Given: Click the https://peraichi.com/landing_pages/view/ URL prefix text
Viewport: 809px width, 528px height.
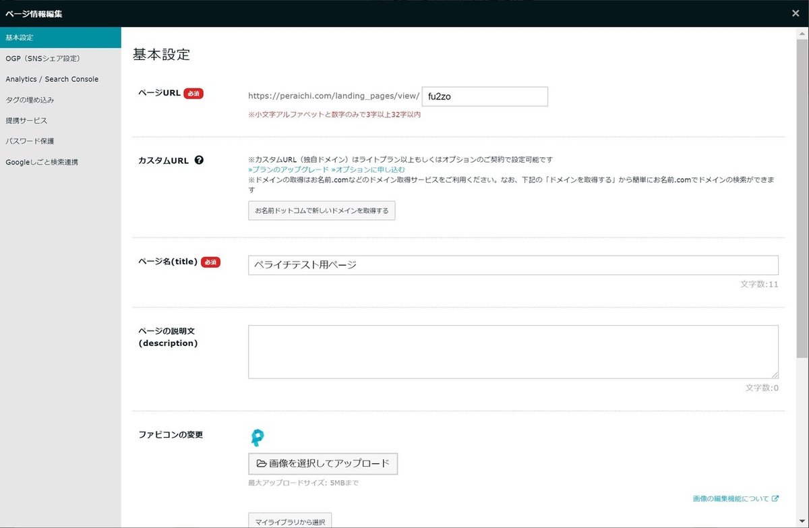Looking at the screenshot, I should (x=334, y=96).
